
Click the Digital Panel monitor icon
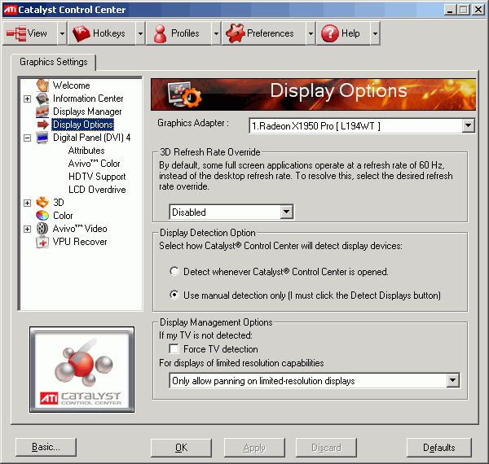(42, 138)
